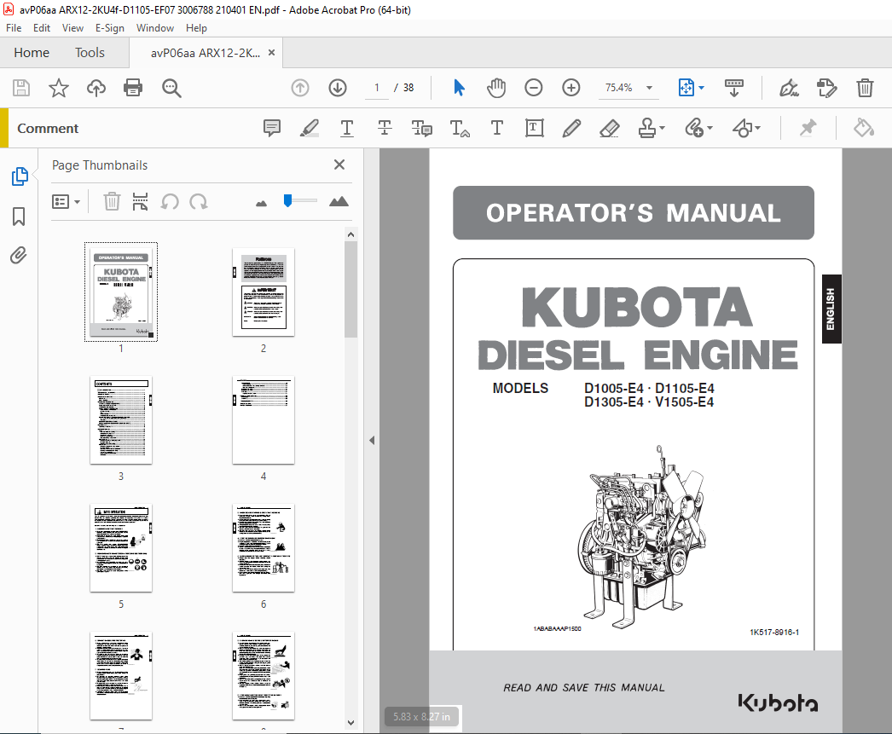This screenshot has height=734, width=892.
Task: Rotate page clockwise in thumbnails panel
Action: [x=199, y=201]
